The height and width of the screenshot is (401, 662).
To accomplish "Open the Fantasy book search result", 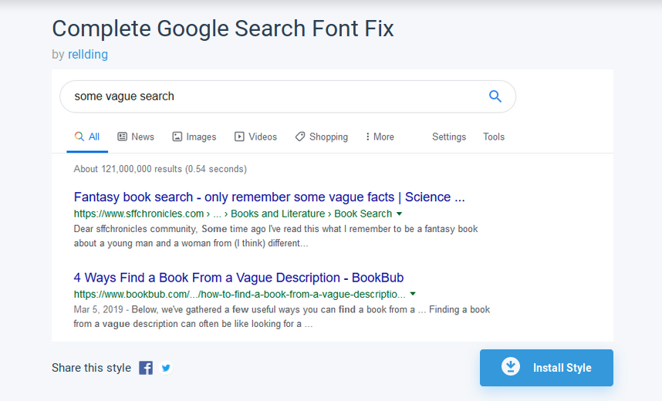I will 269,197.
